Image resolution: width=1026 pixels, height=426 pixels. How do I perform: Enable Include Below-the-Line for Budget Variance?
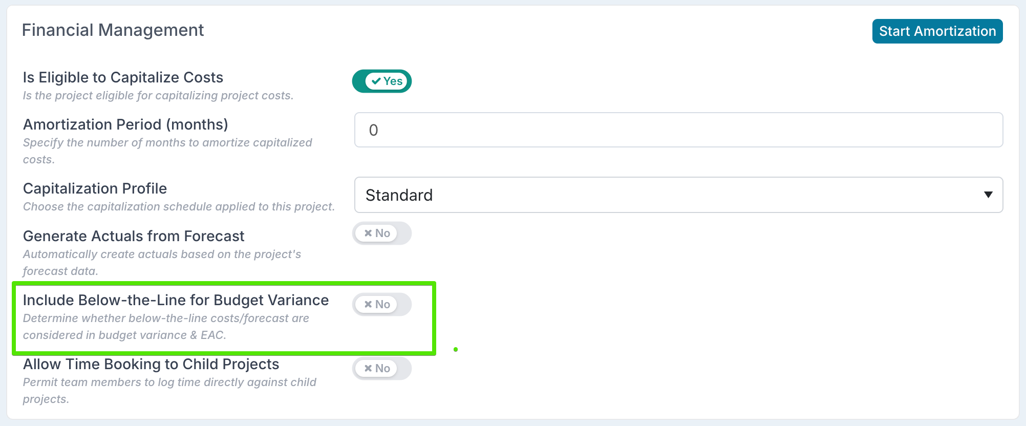382,305
